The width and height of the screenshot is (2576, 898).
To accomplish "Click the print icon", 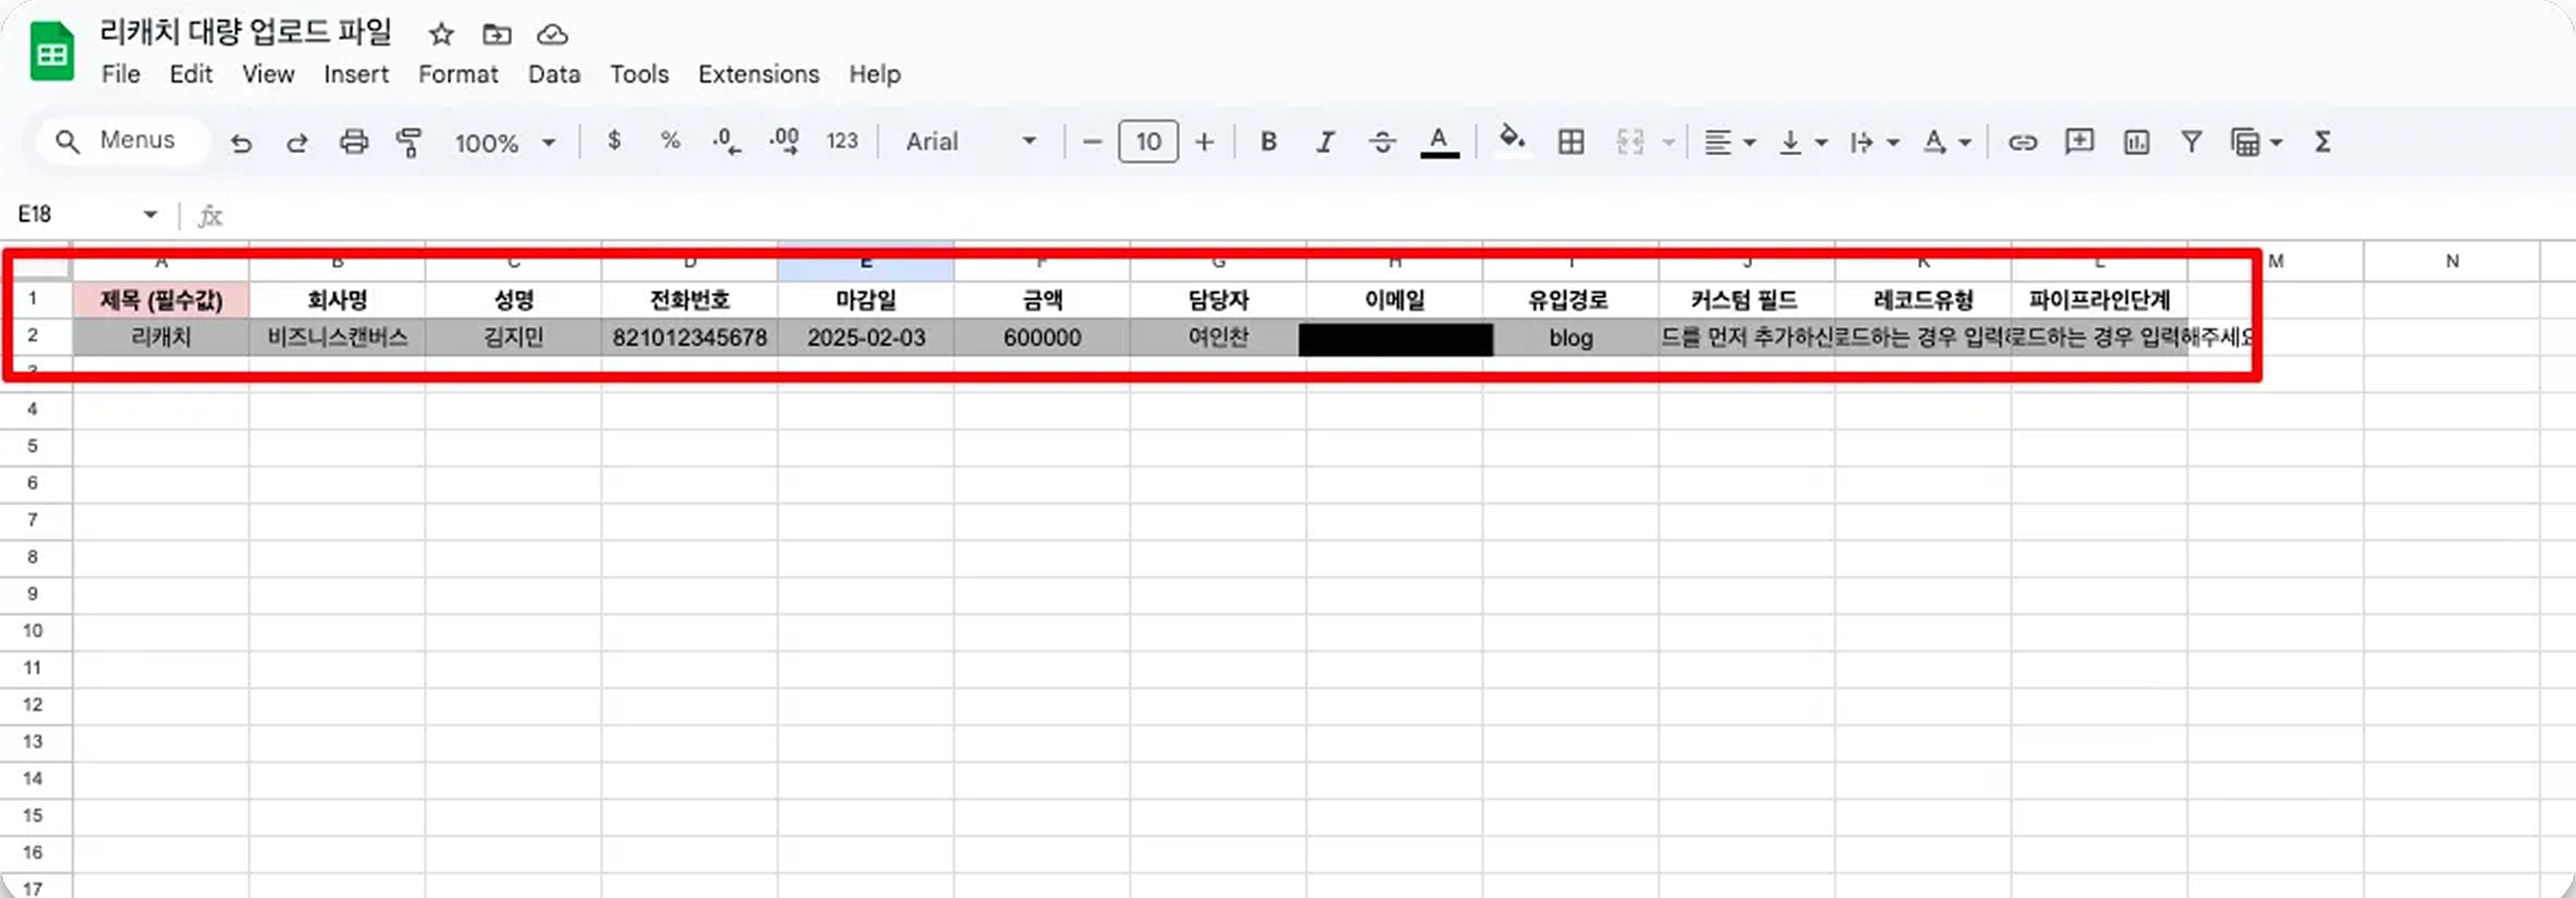I will pyautogui.click(x=353, y=142).
